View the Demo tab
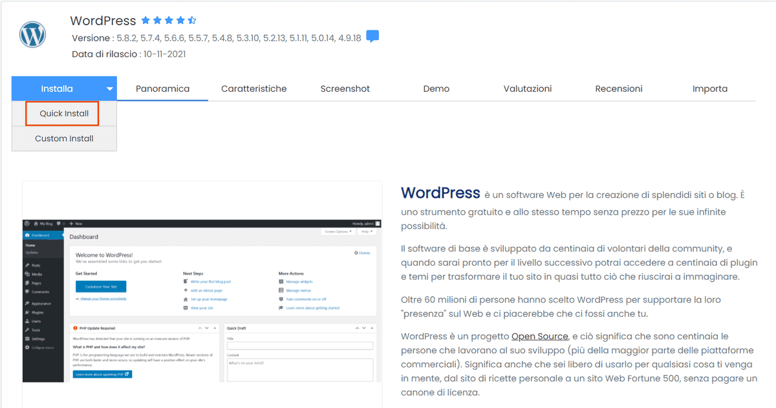The image size is (776, 408). click(x=436, y=88)
